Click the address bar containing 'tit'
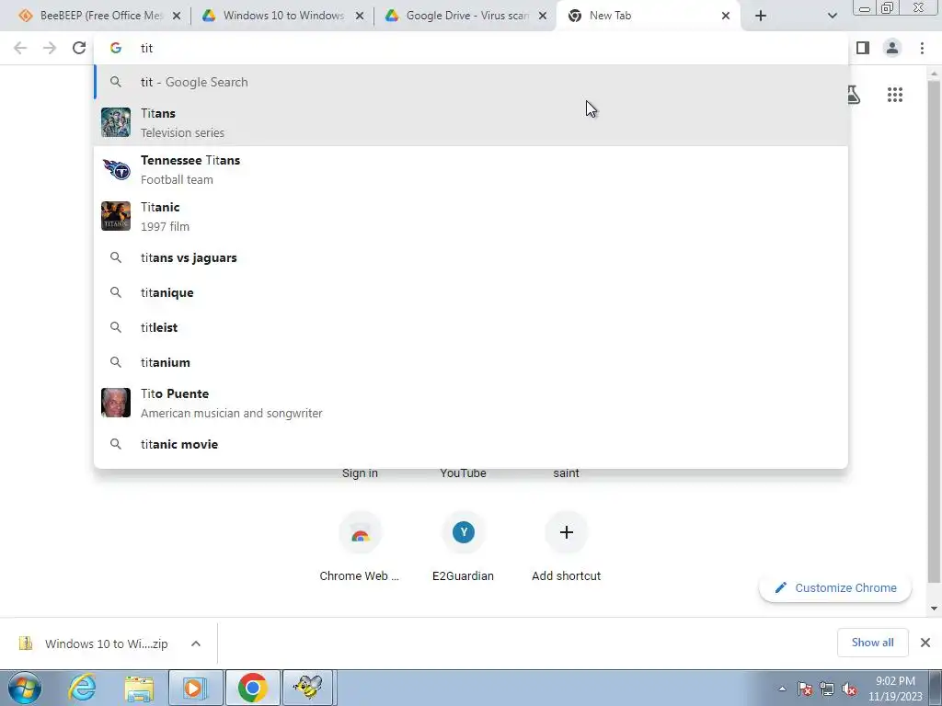942x706 pixels. point(471,48)
